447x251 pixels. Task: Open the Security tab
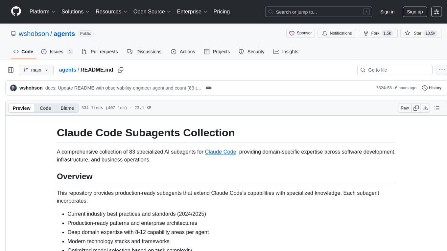pos(251,52)
